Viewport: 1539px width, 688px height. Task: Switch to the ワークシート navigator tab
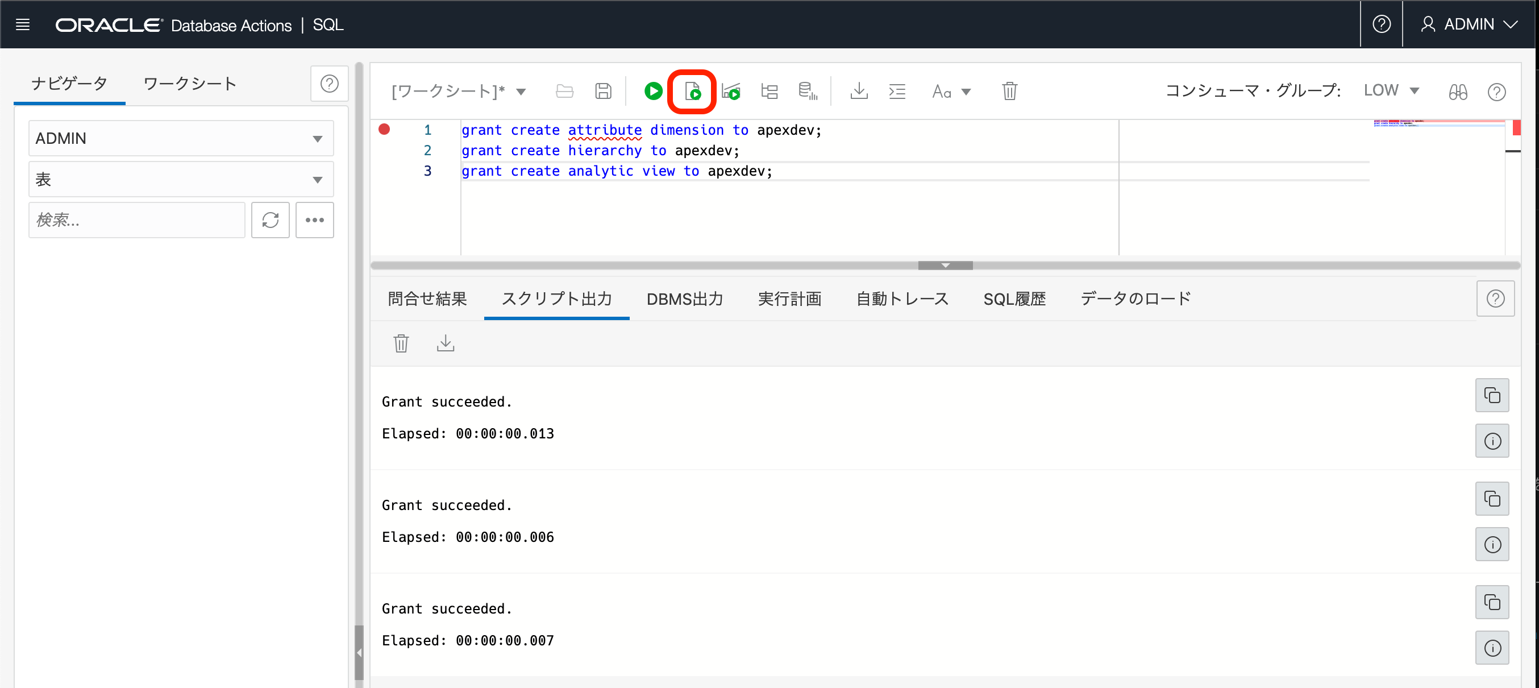190,84
